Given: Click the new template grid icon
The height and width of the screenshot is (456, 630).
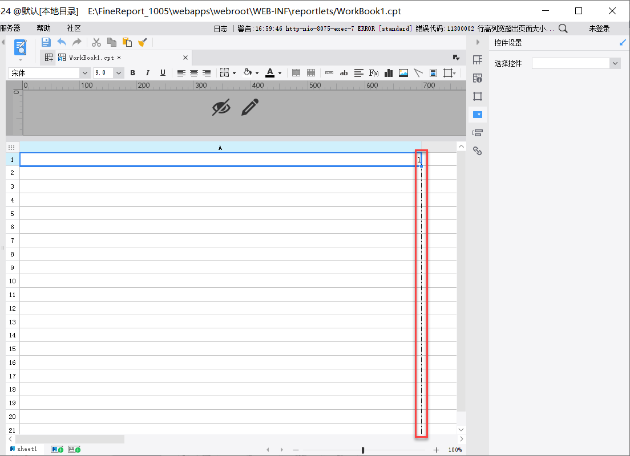Looking at the screenshot, I should point(49,58).
